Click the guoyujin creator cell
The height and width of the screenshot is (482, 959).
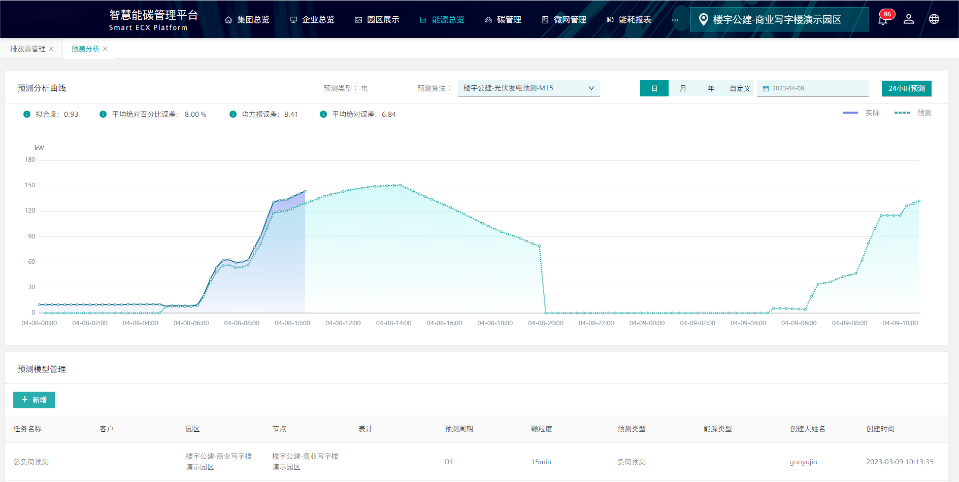[x=804, y=462]
